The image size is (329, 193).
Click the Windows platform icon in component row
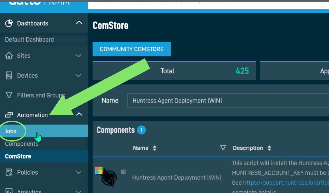[x=123, y=172]
